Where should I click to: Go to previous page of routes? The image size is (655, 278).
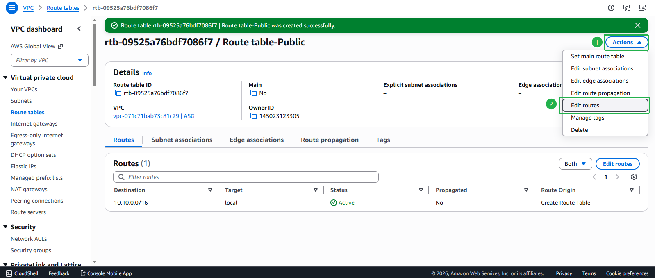594,177
